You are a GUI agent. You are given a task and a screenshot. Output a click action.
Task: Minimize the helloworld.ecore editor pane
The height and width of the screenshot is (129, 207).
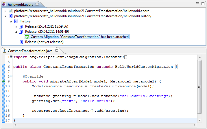(x=198, y=3)
